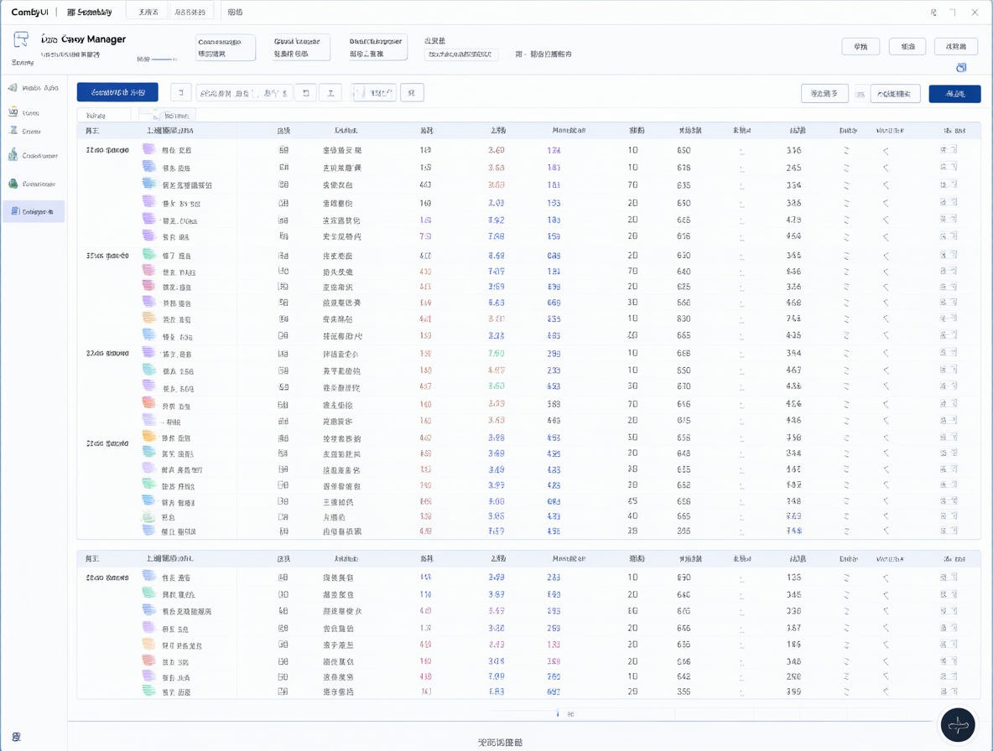Click the wide text field in the toolbar
The width and height of the screenshot is (993, 751).
pos(244,93)
